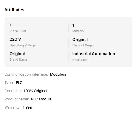This screenshot has width=136, height=114.
Task: Select the Memory value 1
Action: [x=73, y=25]
